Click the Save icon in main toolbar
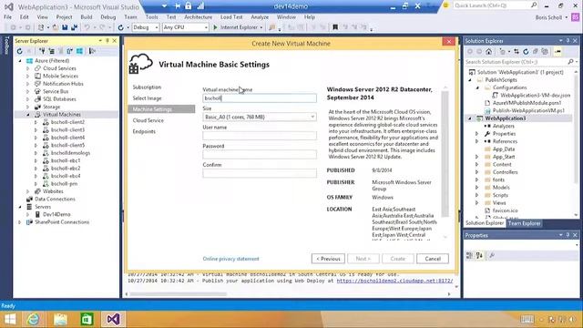 pos(65,27)
